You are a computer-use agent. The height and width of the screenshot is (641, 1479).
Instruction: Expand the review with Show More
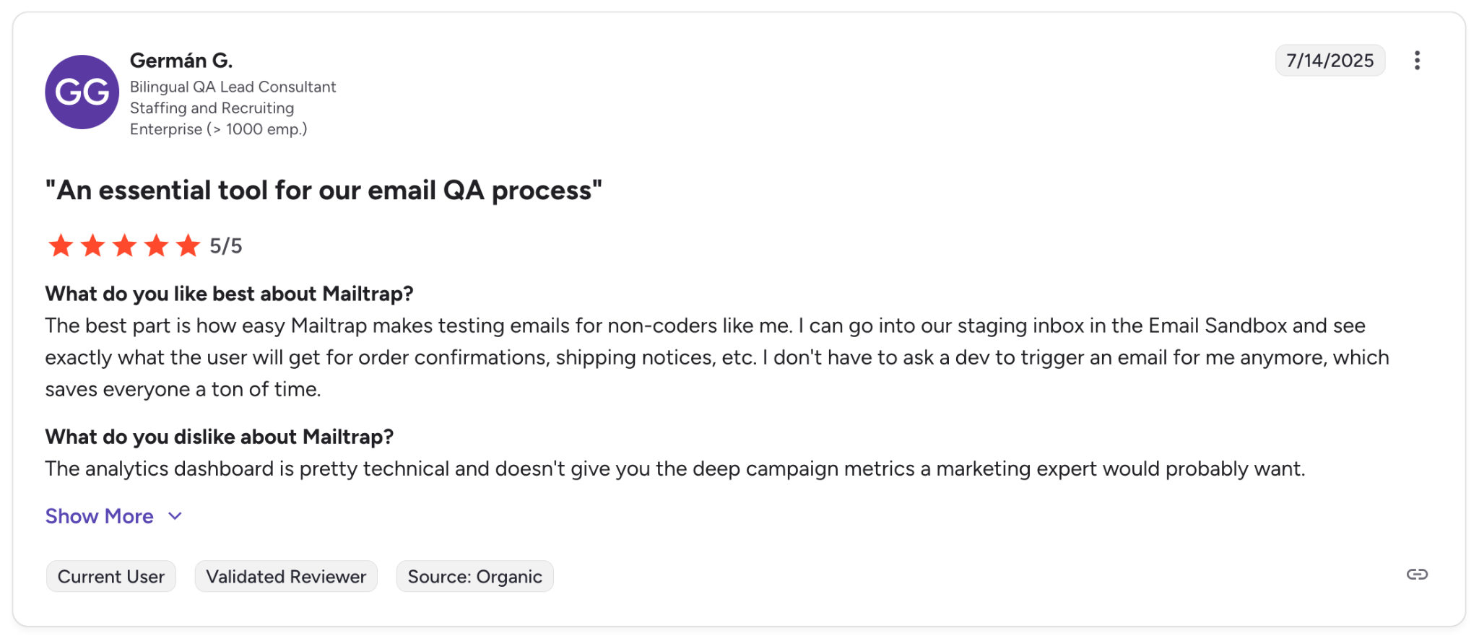point(99,515)
